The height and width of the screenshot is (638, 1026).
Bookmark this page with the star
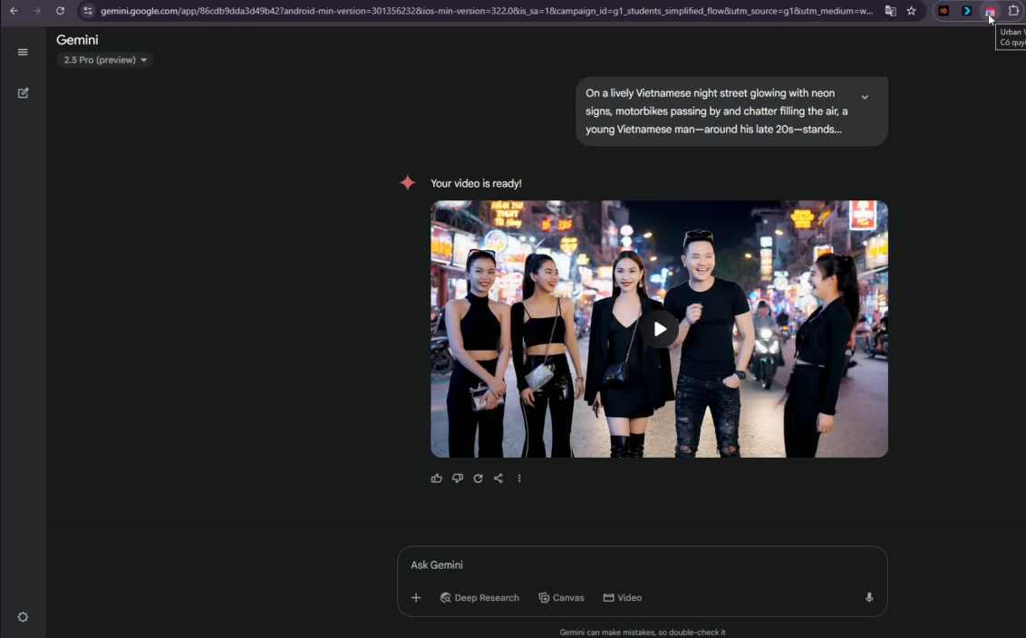tap(912, 11)
